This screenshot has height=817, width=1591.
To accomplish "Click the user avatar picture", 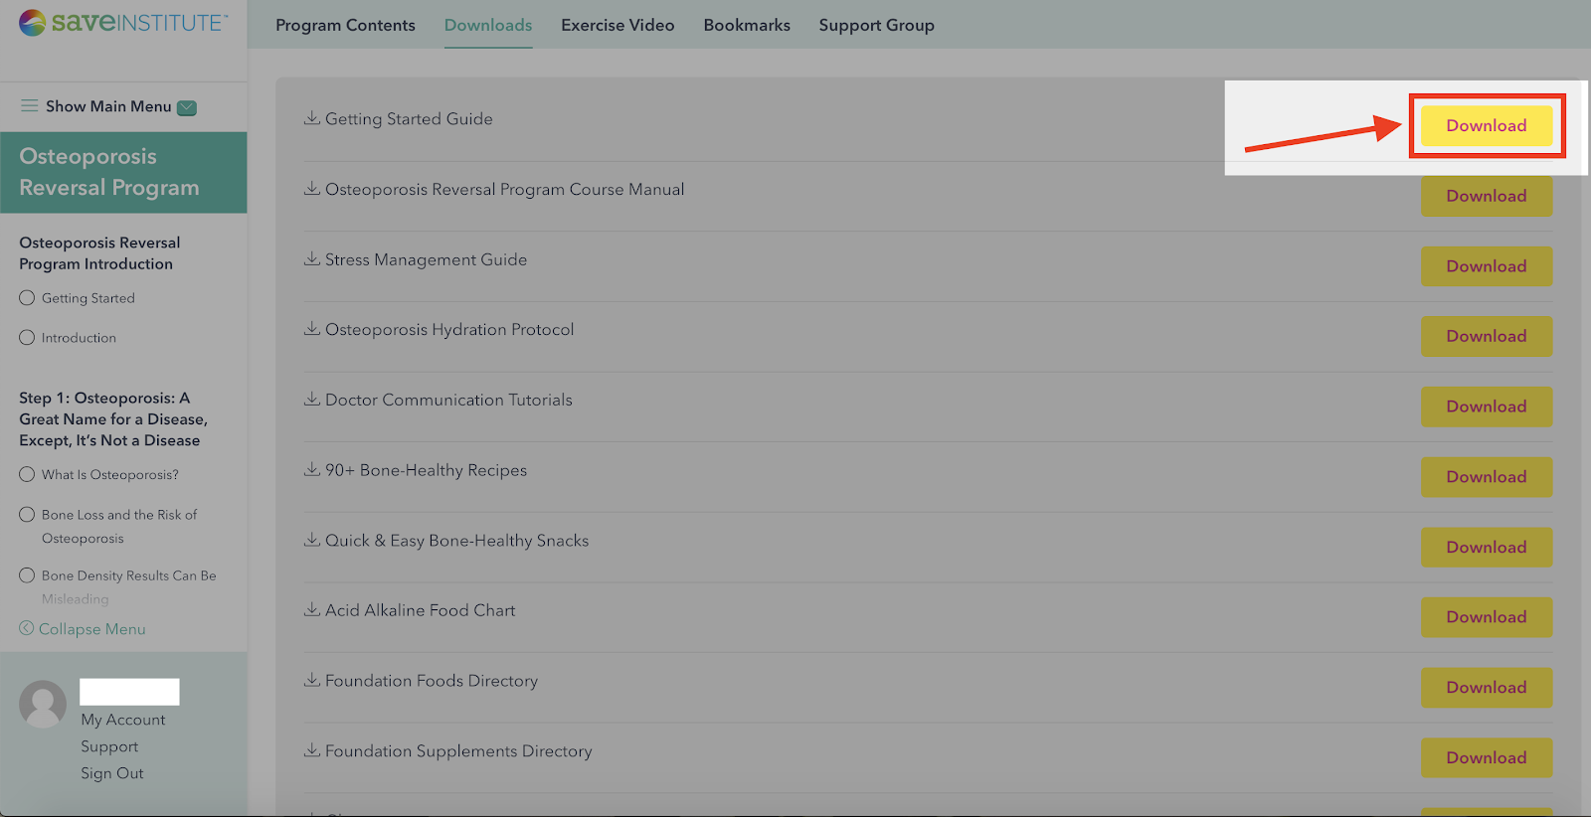I will (x=43, y=704).
